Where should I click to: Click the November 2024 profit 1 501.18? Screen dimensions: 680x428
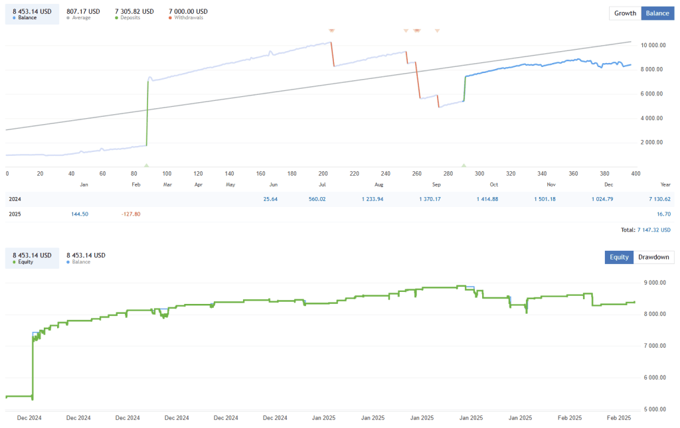(x=544, y=198)
